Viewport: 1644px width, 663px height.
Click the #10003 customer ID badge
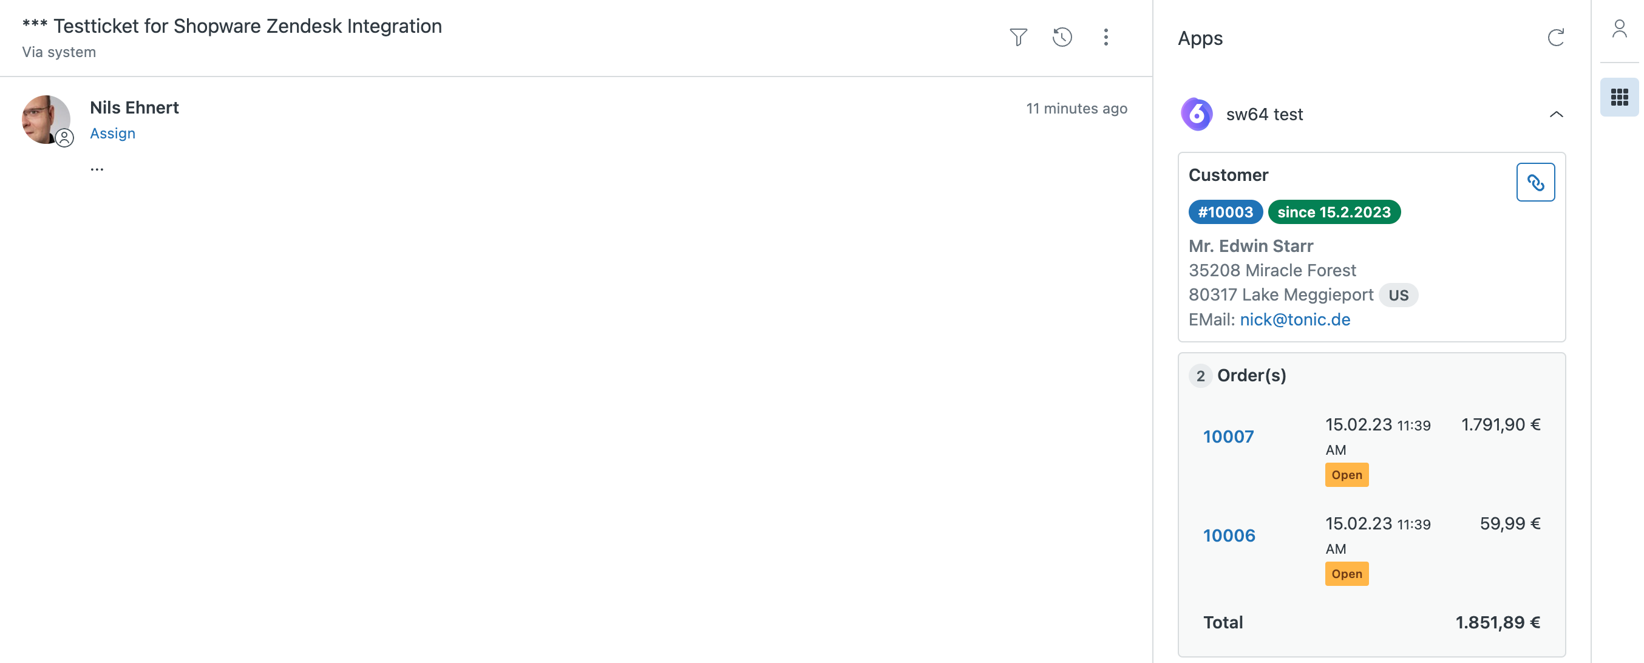[x=1225, y=212]
